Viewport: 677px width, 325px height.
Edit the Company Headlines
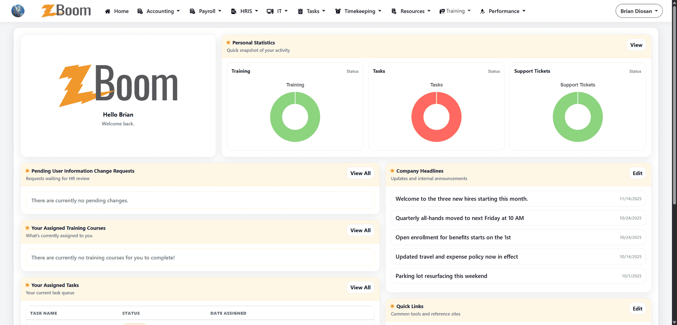(x=638, y=173)
